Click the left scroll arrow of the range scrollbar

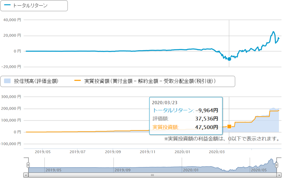tap(26, 175)
